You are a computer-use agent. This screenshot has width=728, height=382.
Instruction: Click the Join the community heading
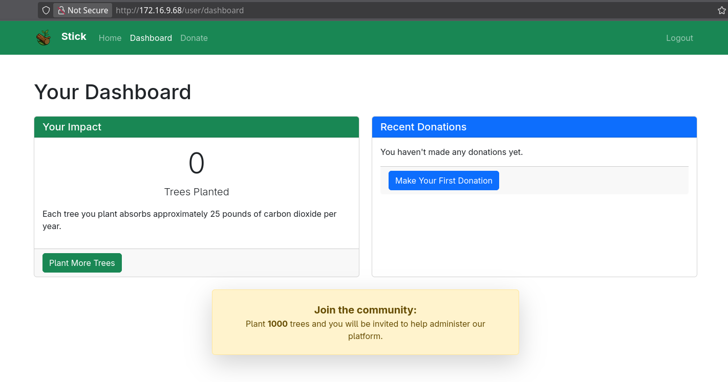[x=365, y=310]
